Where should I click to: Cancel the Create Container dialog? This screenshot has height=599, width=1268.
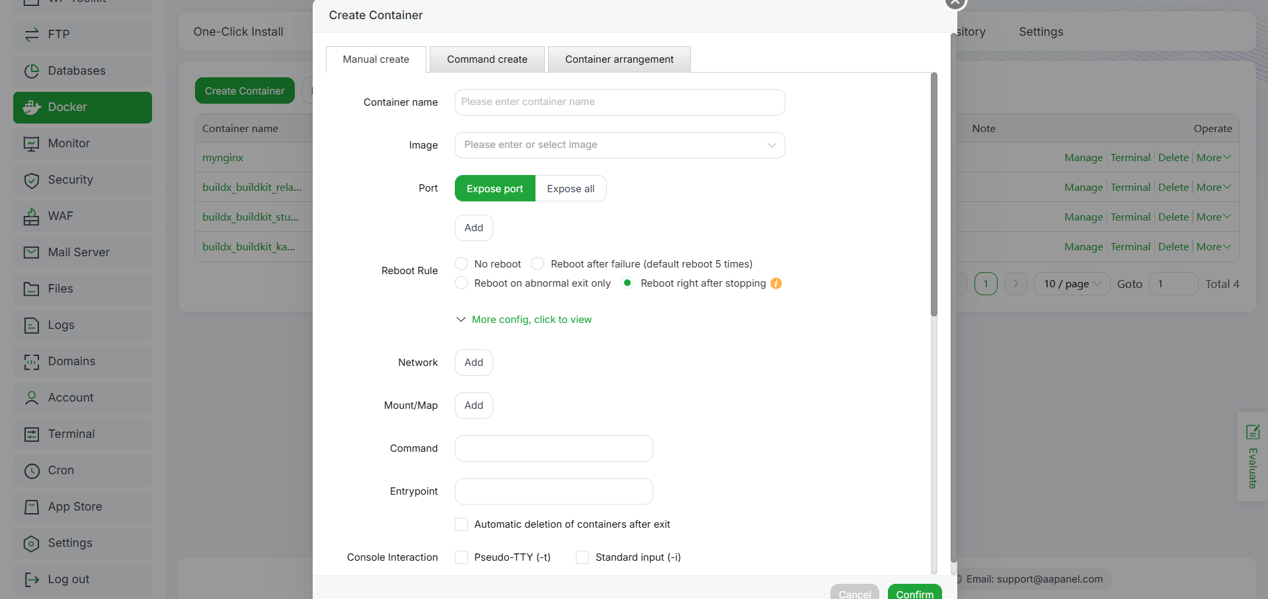(854, 592)
